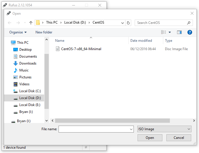This screenshot has height=153, width=199.
Task: Open the address bar history dropdown
Action: (x=123, y=23)
